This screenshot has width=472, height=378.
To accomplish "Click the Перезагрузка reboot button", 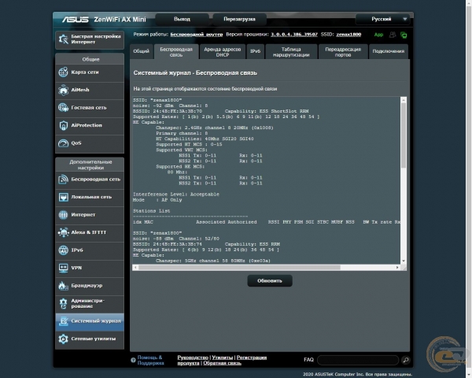I will click(x=239, y=19).
